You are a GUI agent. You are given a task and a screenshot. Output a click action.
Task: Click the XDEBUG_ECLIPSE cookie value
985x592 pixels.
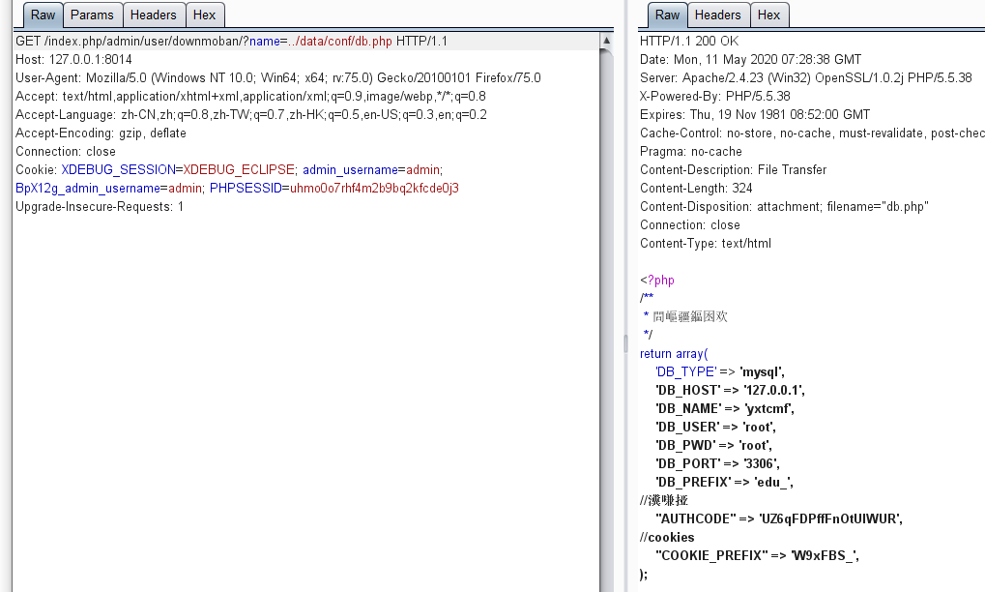[238, 169]
